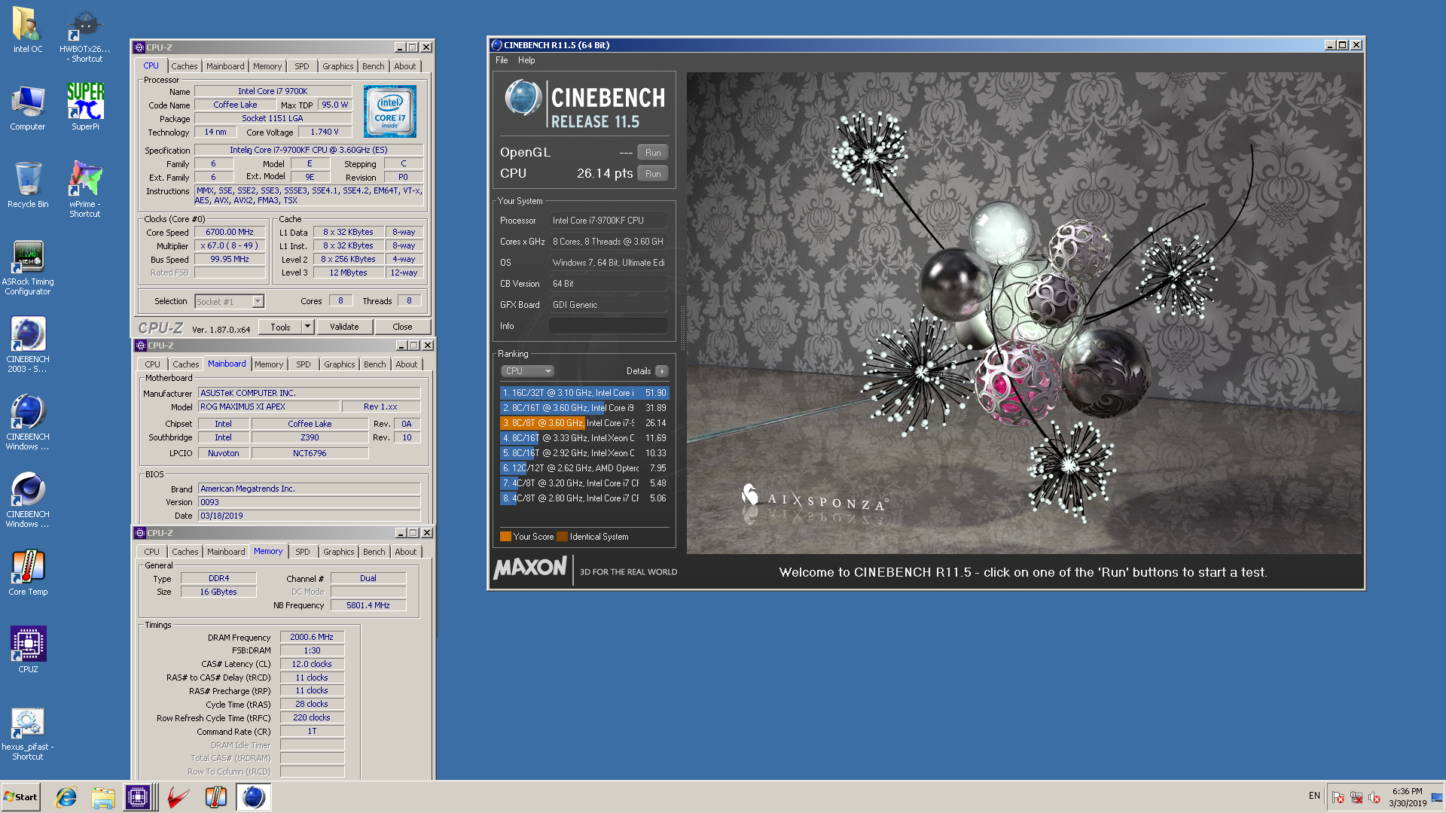Screen dimensions: 1446x813
Task: Click the red swoosh taskbar icon
Action: pyautogui.click(x=178, y=797)
